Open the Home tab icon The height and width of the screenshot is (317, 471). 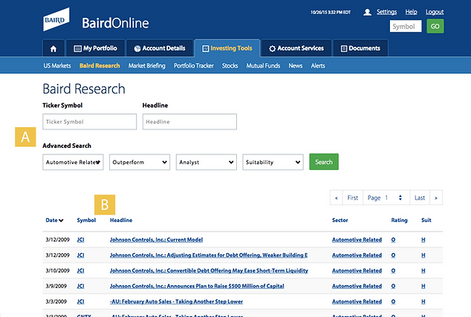[x=53, y=49]
